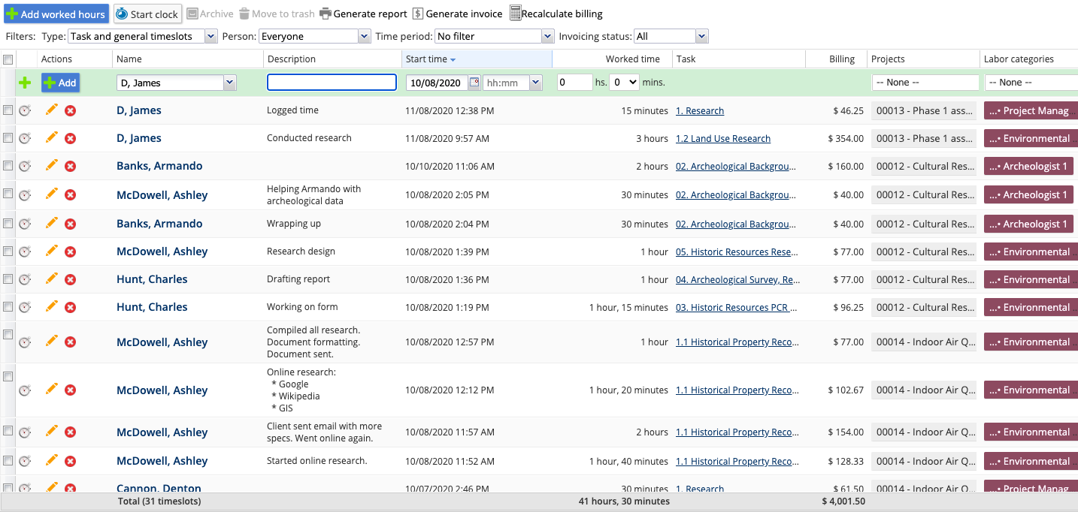The height and width of the screenshot is (512, 1078).
Task: Tick the checkbox for D, James Logged time row
Action: point(8,110)
